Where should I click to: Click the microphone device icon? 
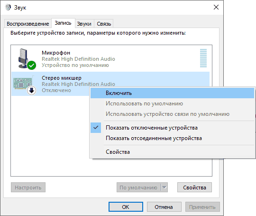point(24,58)
